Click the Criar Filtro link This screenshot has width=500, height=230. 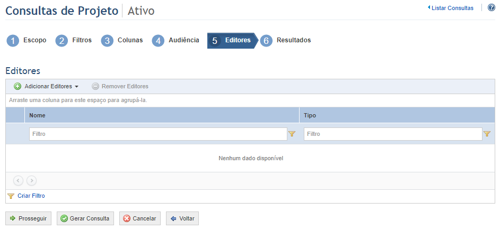pos(31,196)
